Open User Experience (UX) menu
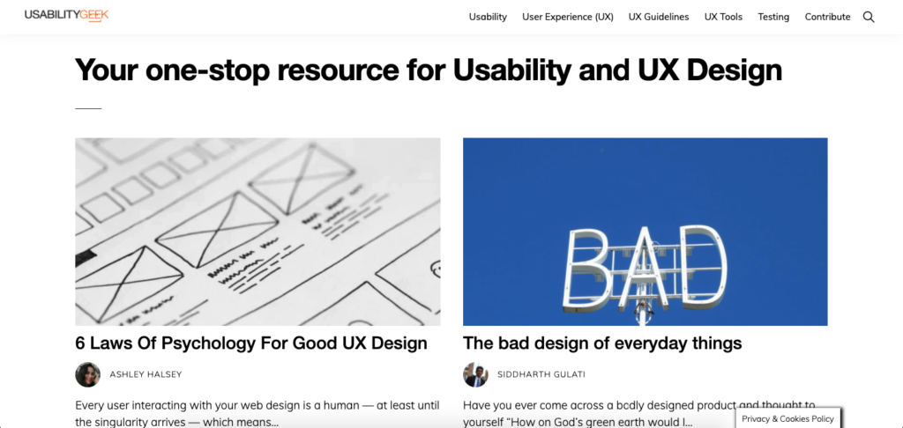This screenshot has width=903, height=428. (568, 18)
